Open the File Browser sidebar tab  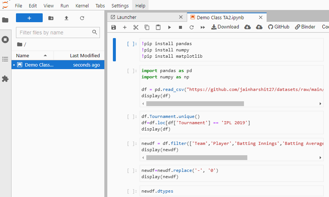pos(5,20)
